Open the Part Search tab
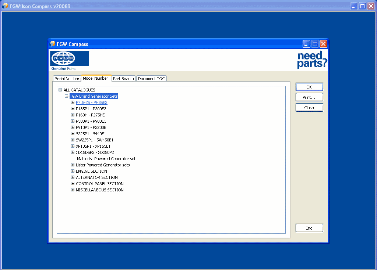This screenshot has width=377, height=270. (x=124, y=79)
